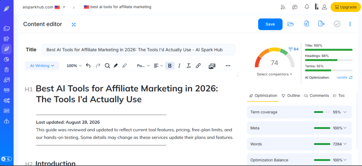Click the search magnifier in the toolbar
Screen dimensions: 362x166
(107, 66)
